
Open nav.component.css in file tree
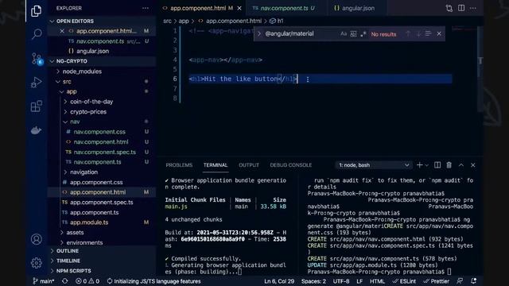point(99,132)
